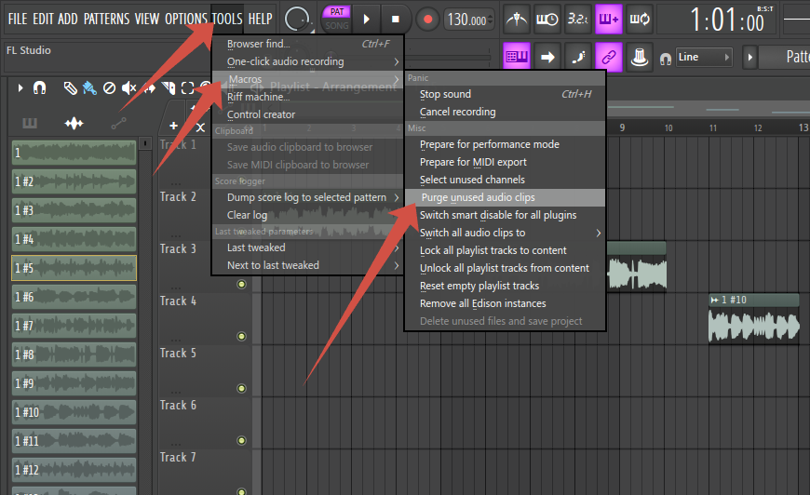
Task: Show automation clips in the picker panel
Action: (x=118, y=124)
